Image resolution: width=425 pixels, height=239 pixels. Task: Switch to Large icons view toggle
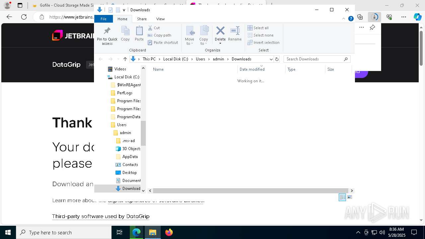pos(349,197)
